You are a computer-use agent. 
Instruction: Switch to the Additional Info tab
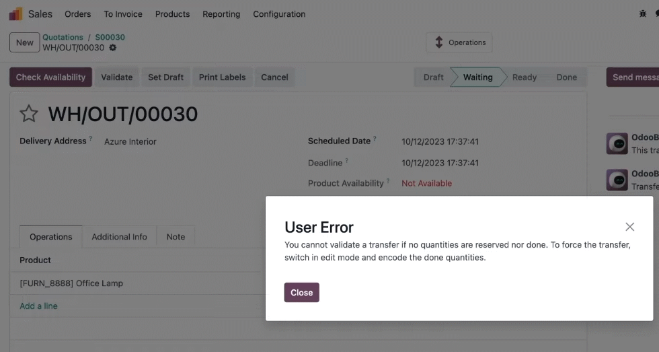[120, 237]
